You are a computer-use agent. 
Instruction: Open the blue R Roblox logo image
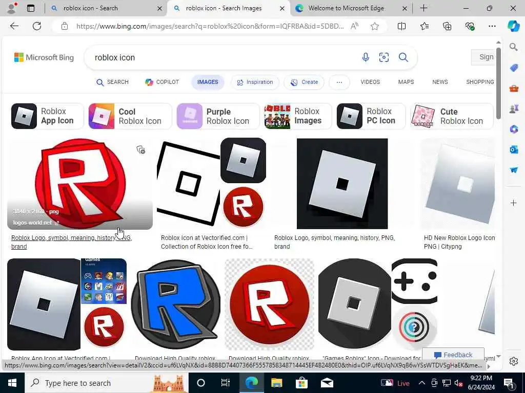click(175, 304)
